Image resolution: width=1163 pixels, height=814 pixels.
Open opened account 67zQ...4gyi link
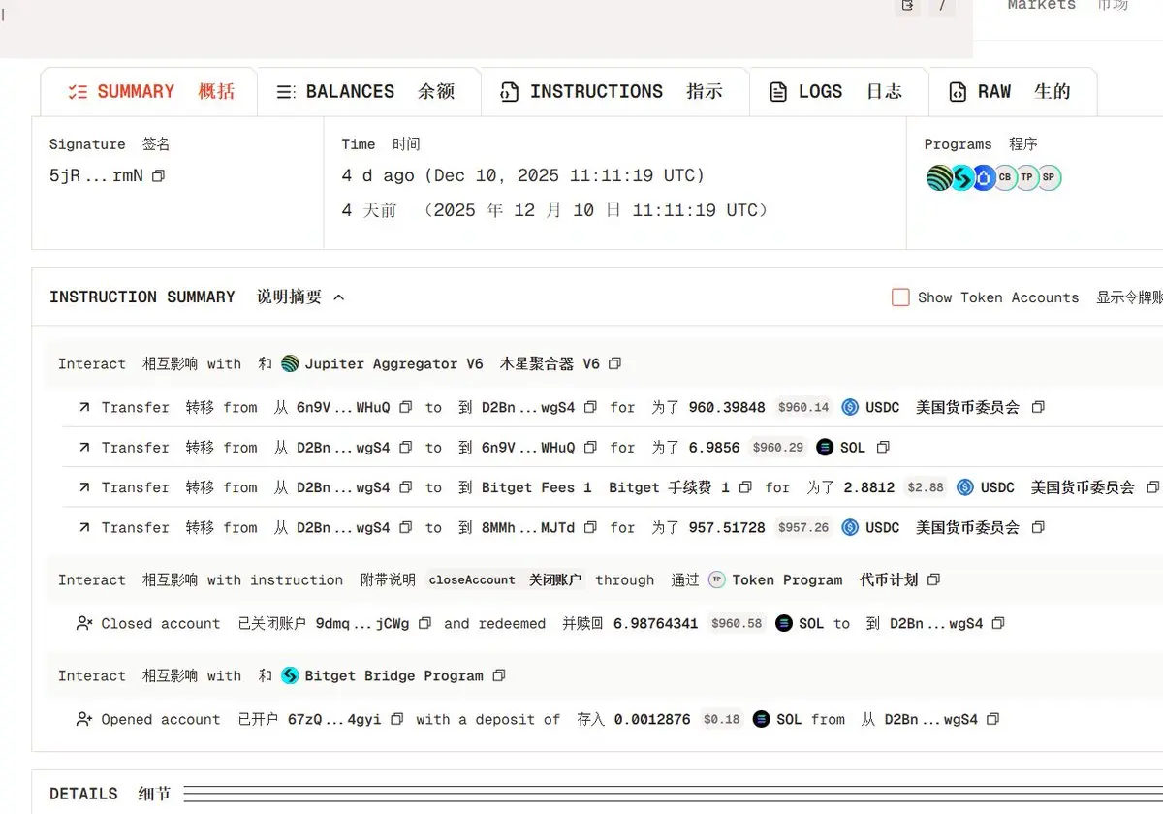(x=334, y=720)
